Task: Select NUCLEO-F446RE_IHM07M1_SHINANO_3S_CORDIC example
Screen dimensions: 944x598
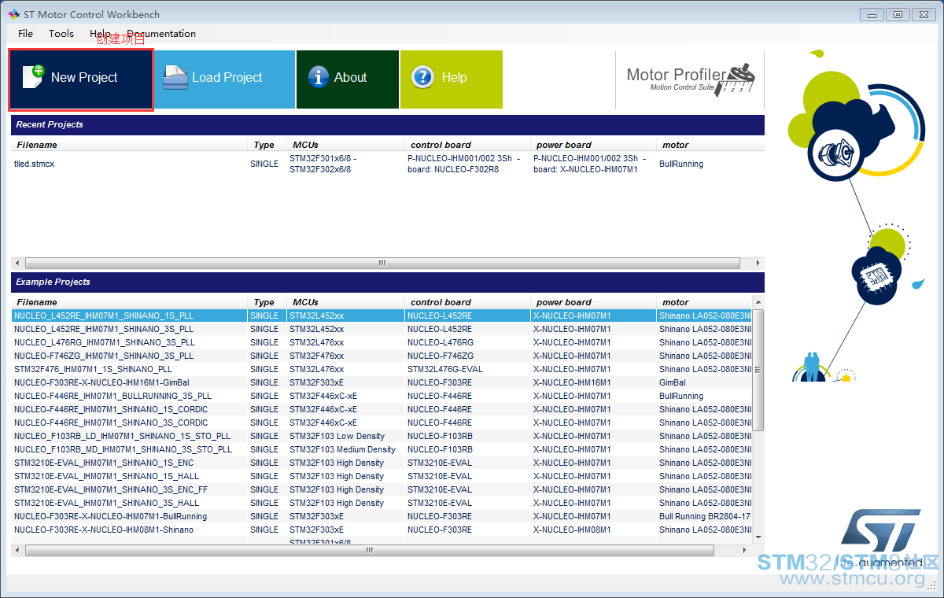Action: [x=382, y=423]
